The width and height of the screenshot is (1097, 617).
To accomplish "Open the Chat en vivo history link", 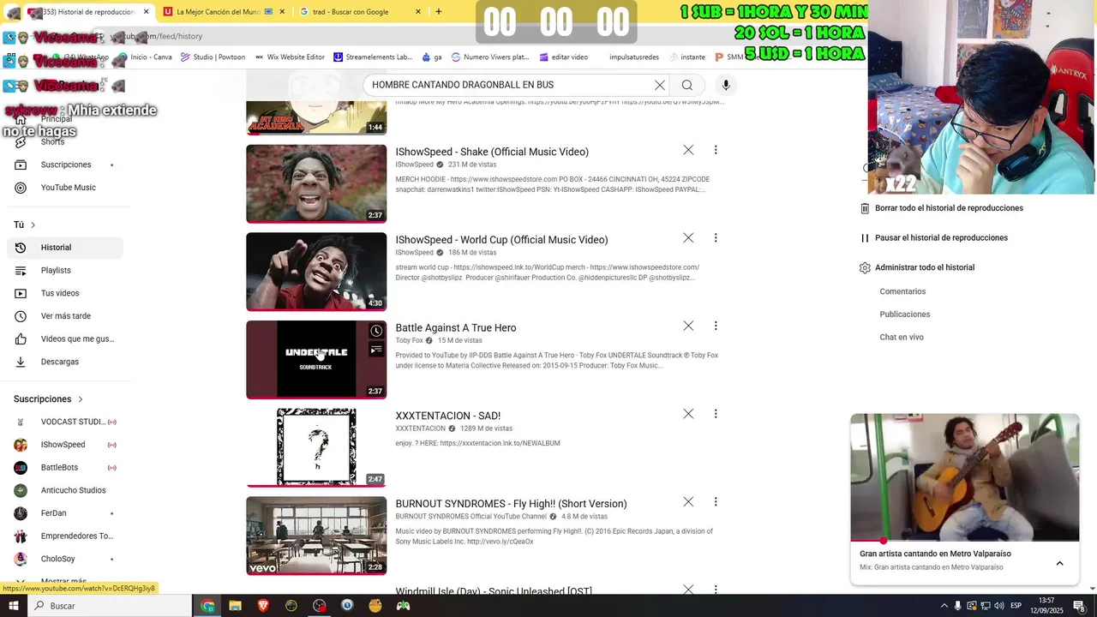I will coord(902,337).
